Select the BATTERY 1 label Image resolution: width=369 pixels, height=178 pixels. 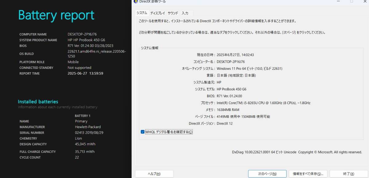(x=83, y=116)
